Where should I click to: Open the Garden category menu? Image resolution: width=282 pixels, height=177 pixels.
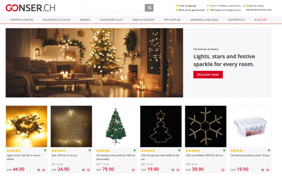click(x=85, y=20)
